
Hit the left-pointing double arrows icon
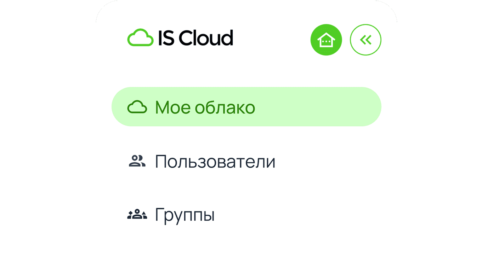pyautogui.click(x=365, y=40)
